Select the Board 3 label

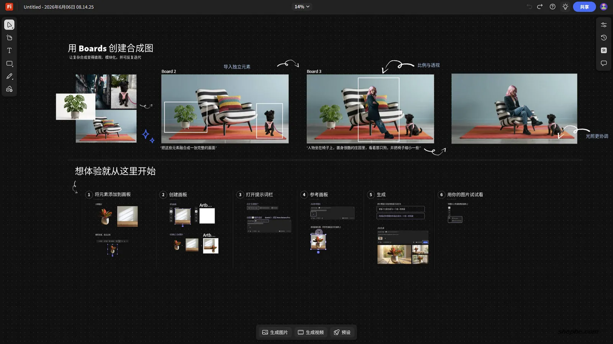(314, 71)
